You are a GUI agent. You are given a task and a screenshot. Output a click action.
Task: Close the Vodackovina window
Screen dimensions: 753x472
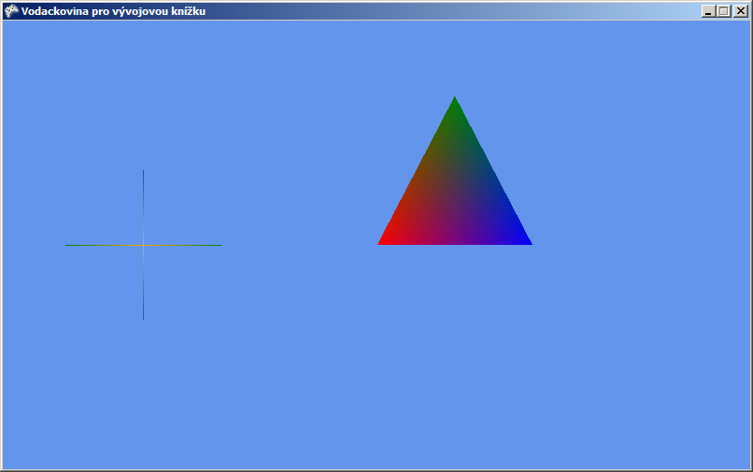click(x=740, y=11)
